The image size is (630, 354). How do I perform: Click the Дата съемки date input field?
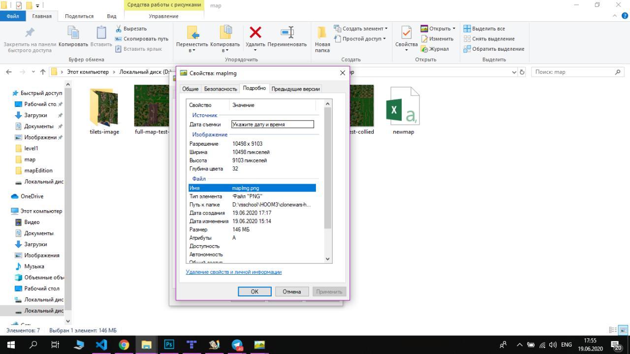click(273, 125)
